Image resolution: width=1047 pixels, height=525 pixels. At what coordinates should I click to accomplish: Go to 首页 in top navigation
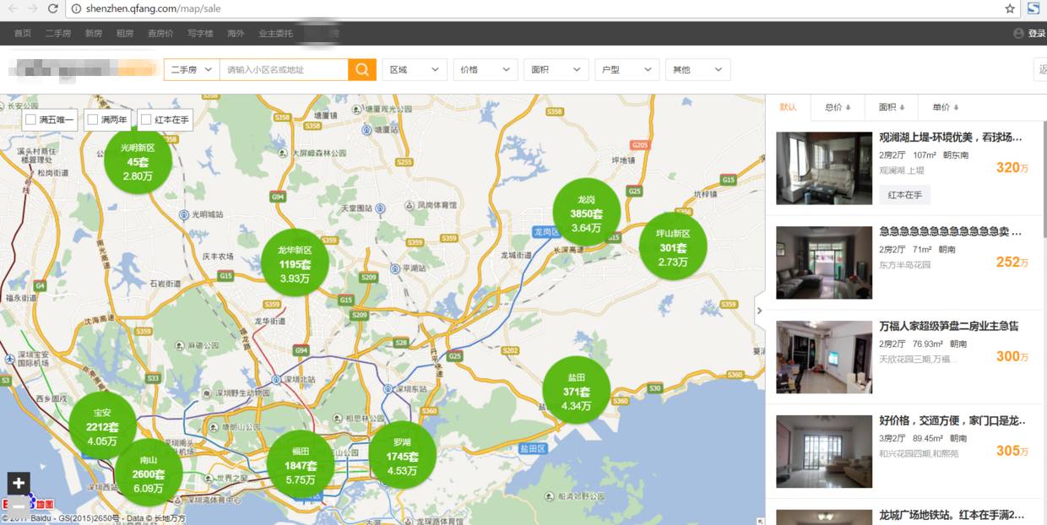coord(23,33)
